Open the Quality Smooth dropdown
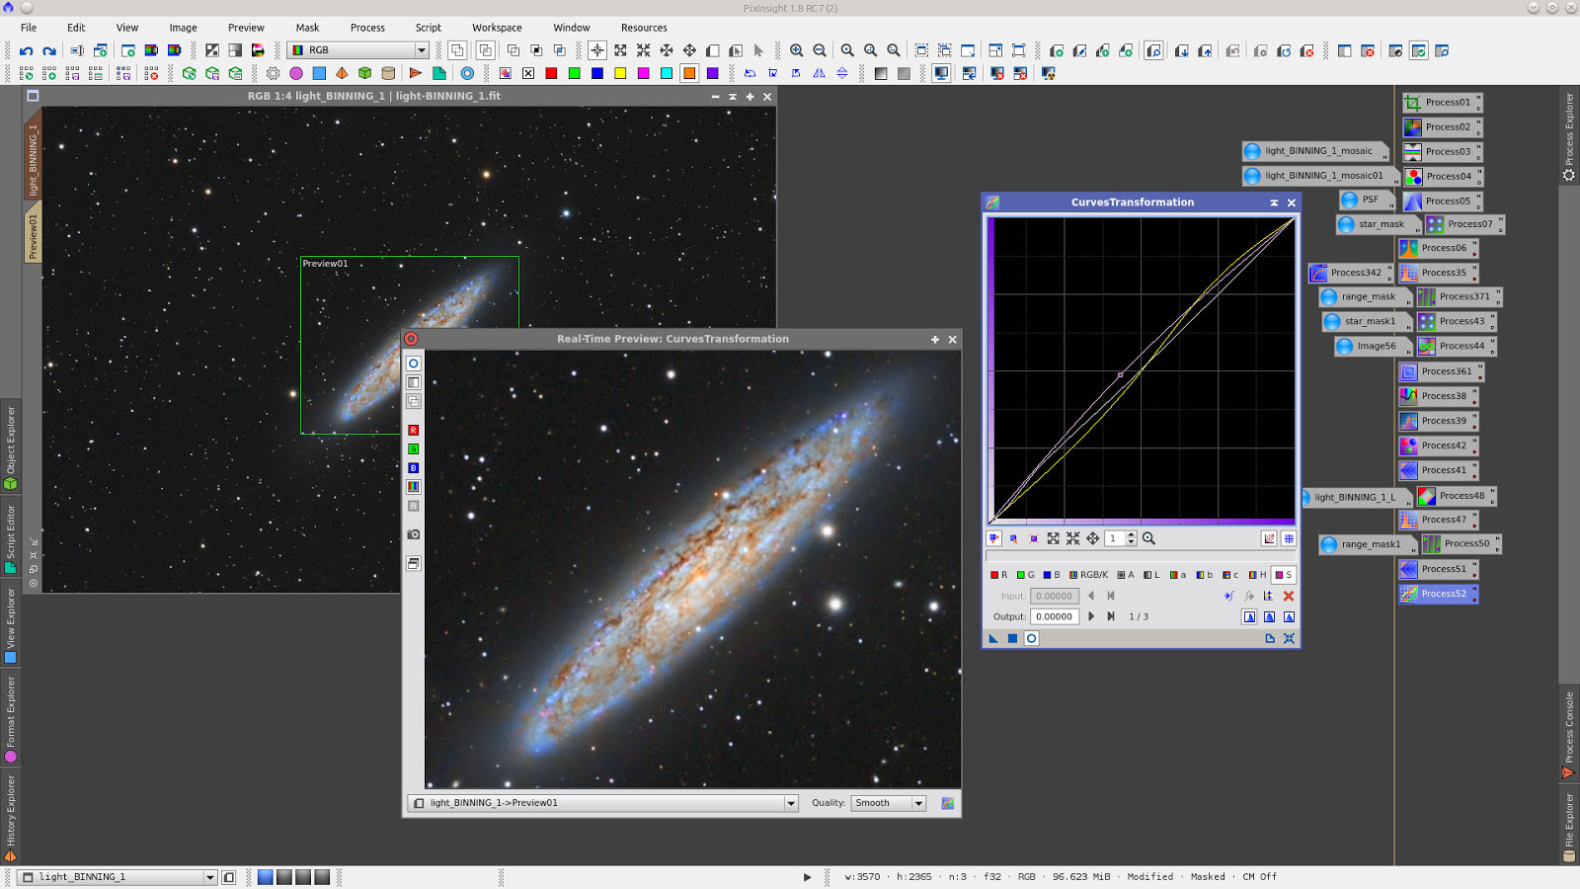1580x889 pixels. (888, 803)
